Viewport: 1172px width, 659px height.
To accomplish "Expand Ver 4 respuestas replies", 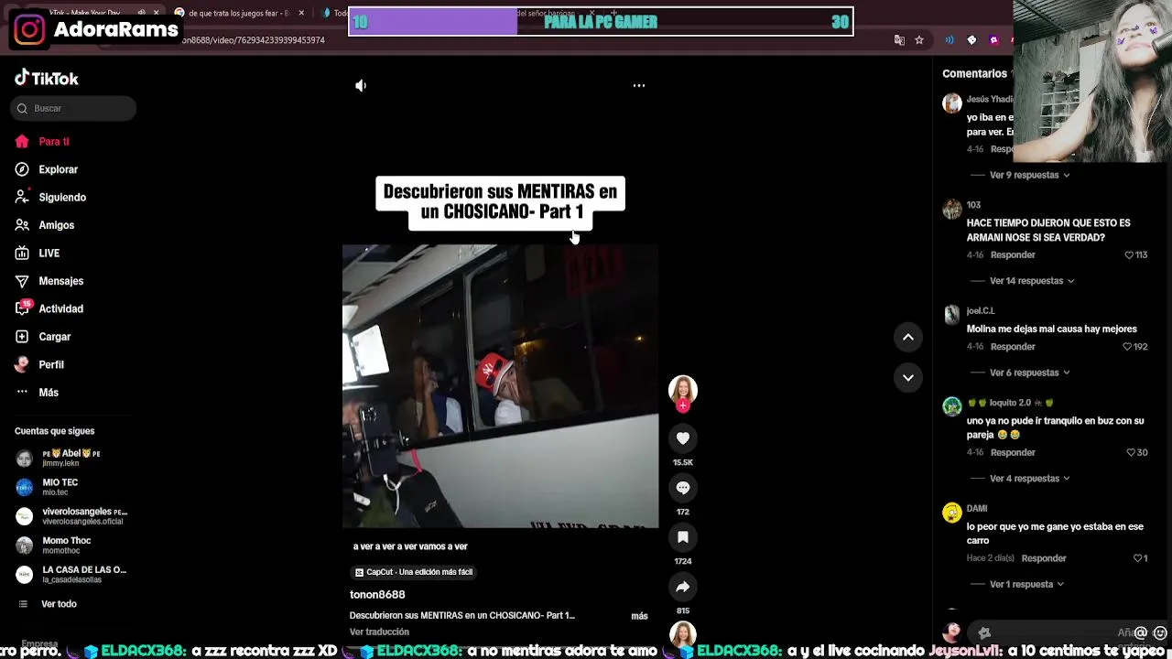I will click(1029, 479).
